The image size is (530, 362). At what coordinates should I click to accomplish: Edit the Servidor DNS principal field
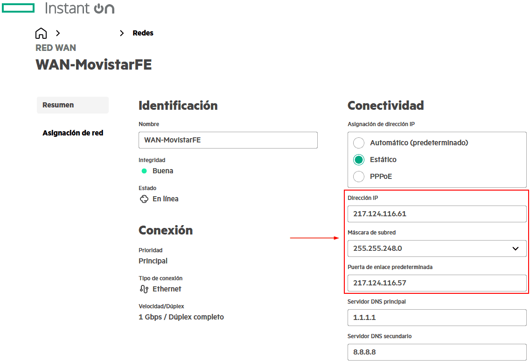(437, 318)
